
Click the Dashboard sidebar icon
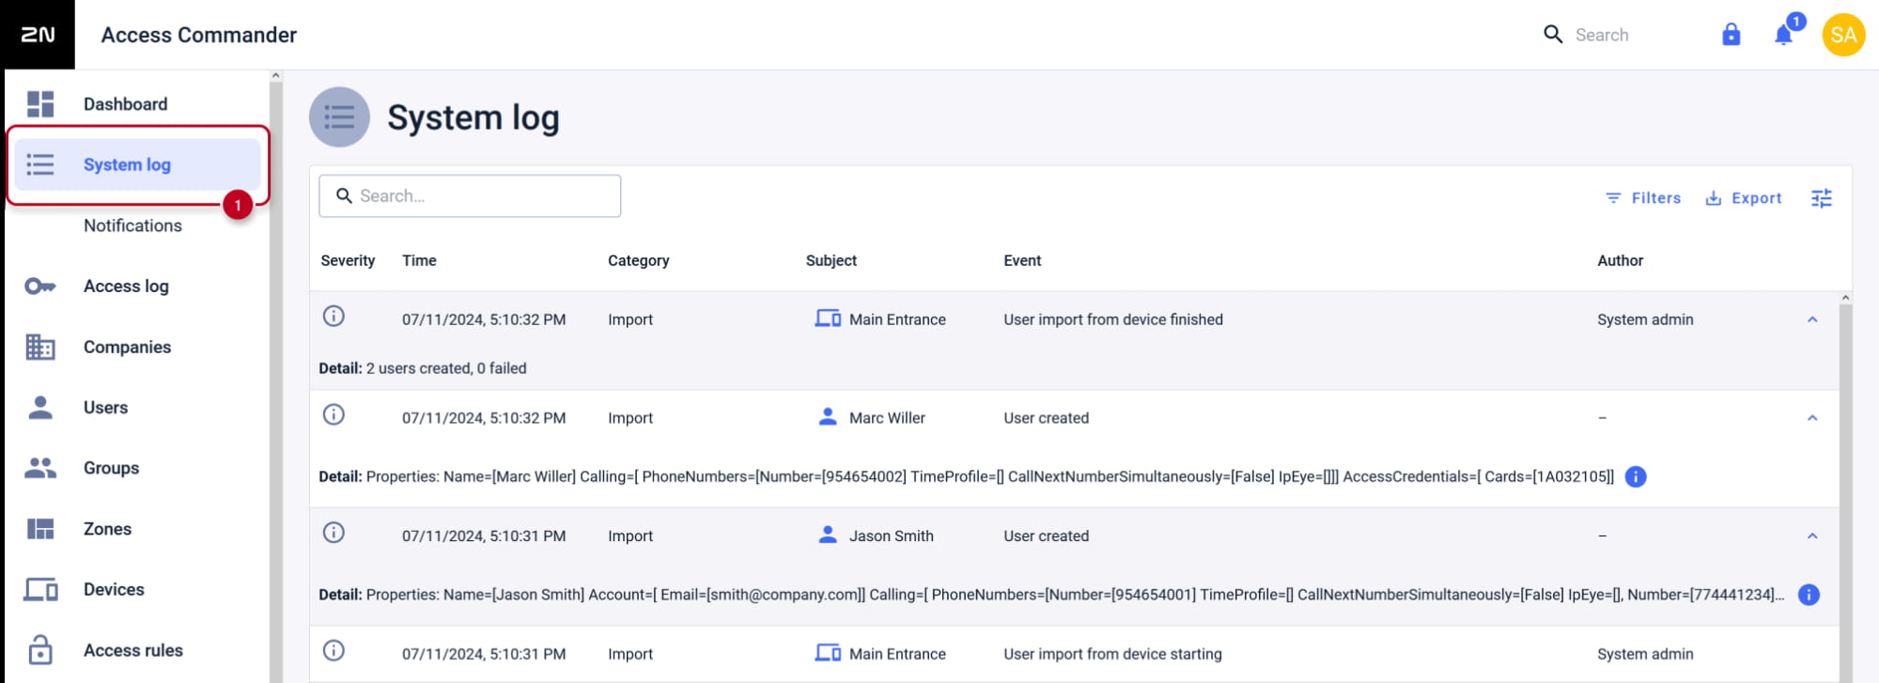[40, 104]
